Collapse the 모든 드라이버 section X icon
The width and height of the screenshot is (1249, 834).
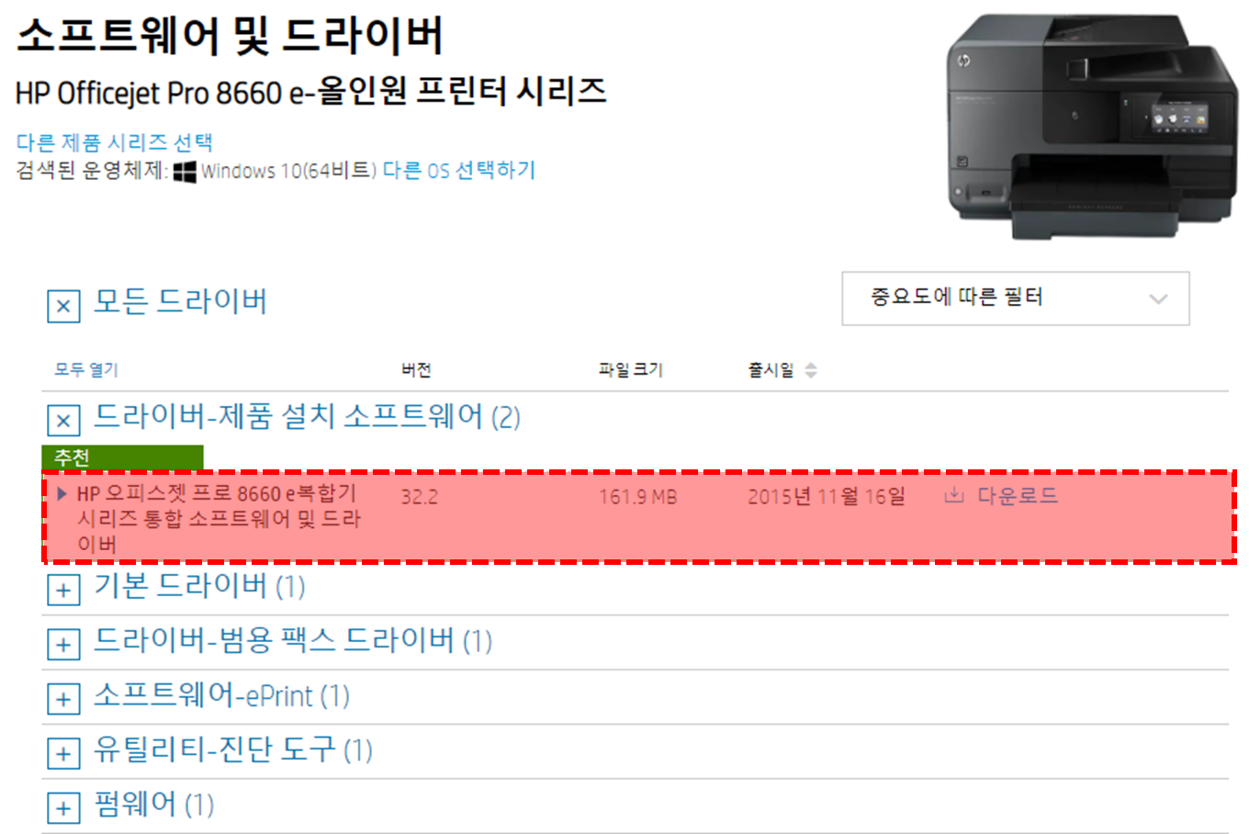pyautogui.click(x=63, y=306)
